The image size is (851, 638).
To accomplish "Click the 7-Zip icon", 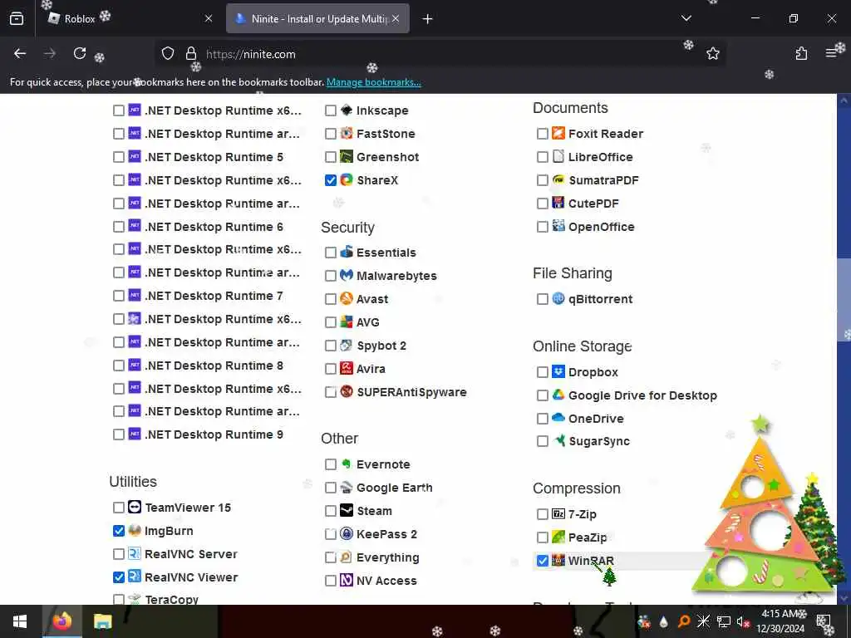I will click(x=558, y=513).
